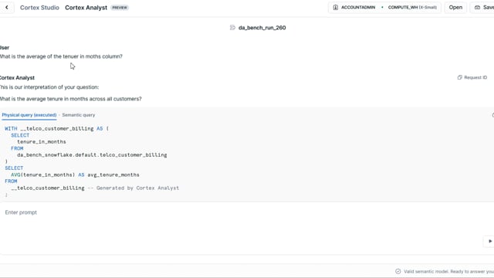Open the ACCOUNTADMIN role and warehouse selector
Viewport: 494px width, 278px height.
(x=384, y=7)
